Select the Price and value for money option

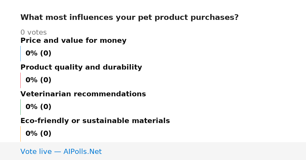click(x=73, y=41)
